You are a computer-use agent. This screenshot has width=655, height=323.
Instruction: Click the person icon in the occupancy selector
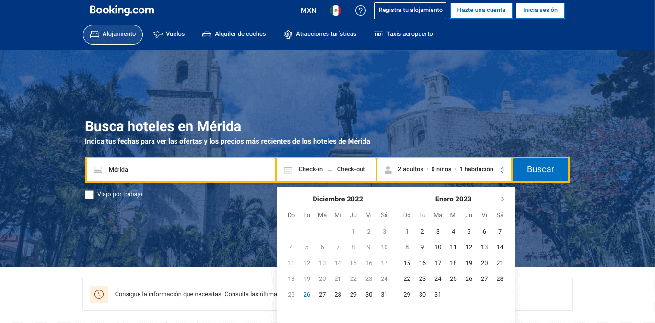click(x=387, y=169)
